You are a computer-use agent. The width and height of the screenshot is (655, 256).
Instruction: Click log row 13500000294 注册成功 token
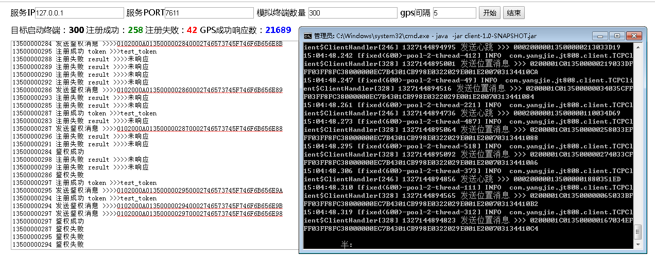pos(84,198)
